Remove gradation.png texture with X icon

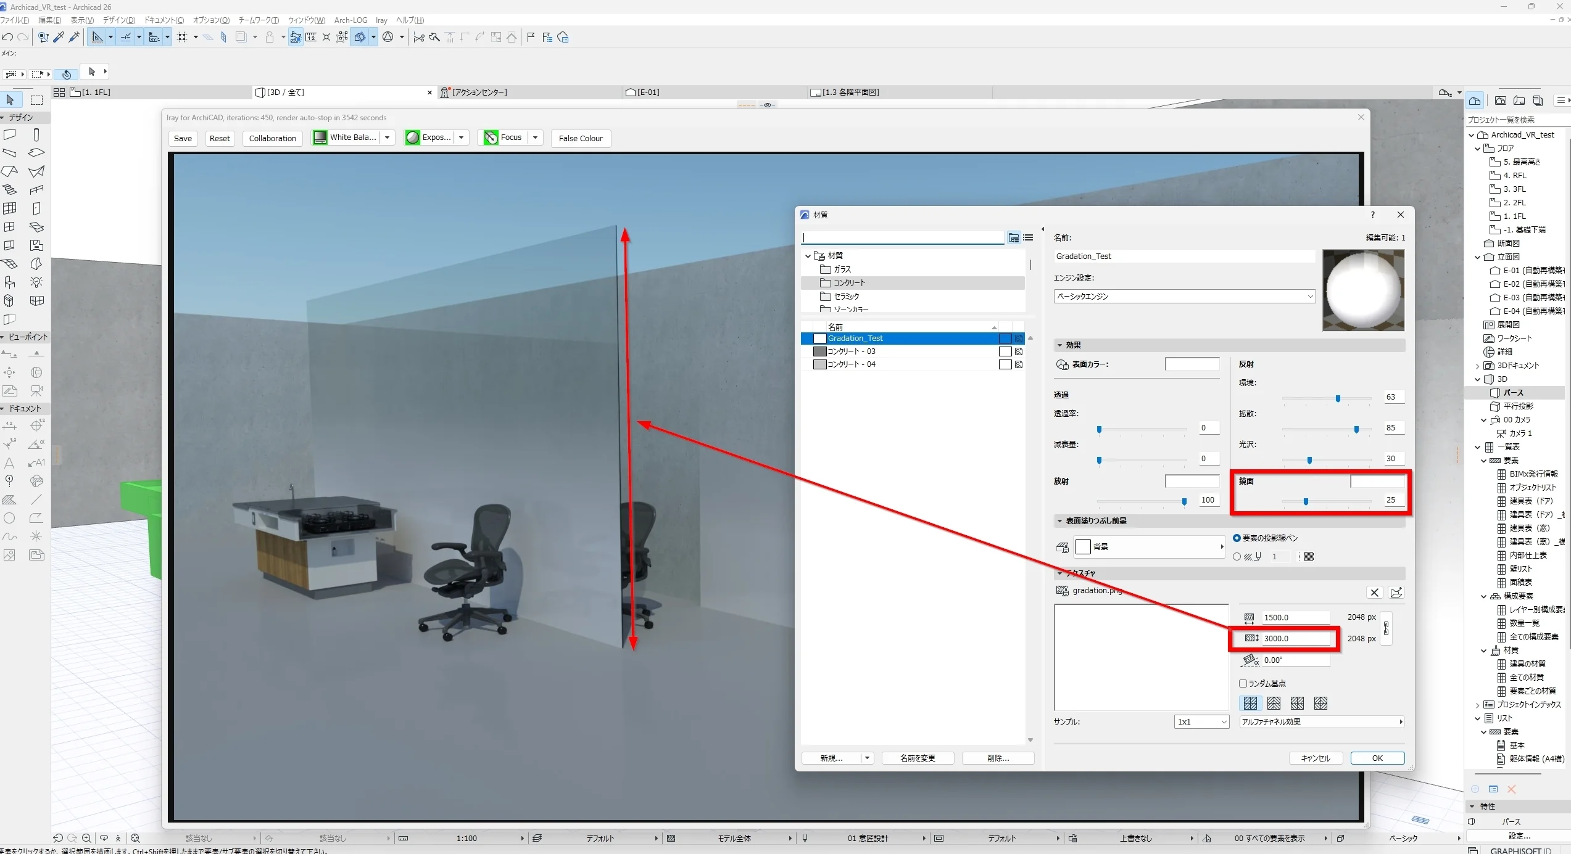[1374, 593]
